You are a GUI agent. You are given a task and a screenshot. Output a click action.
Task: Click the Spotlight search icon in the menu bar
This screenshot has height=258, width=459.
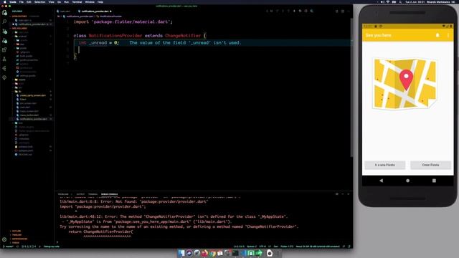400,1
